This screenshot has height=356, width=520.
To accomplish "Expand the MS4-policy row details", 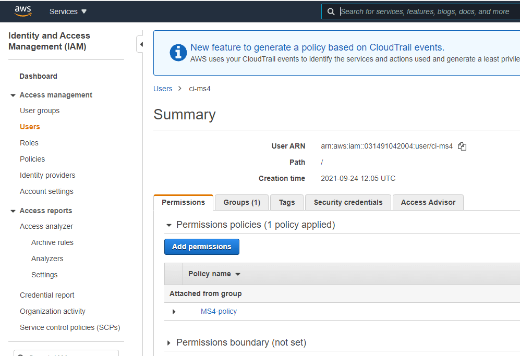I will pos(174,312).
